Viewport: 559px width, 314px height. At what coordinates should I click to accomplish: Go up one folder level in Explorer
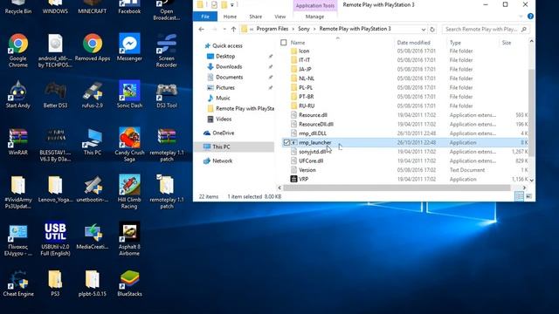pos(233,29)
